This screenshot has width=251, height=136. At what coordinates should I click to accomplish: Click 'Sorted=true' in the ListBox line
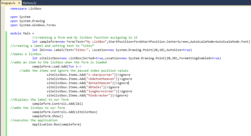tap(93, 58)
